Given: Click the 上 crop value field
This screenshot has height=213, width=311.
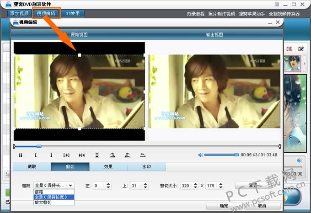Looking at the screenshot, I should (136, 186).
